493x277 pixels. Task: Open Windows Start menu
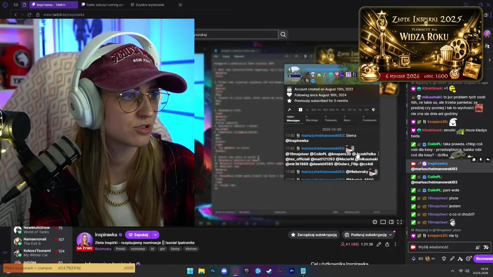[x=190, y=271]
